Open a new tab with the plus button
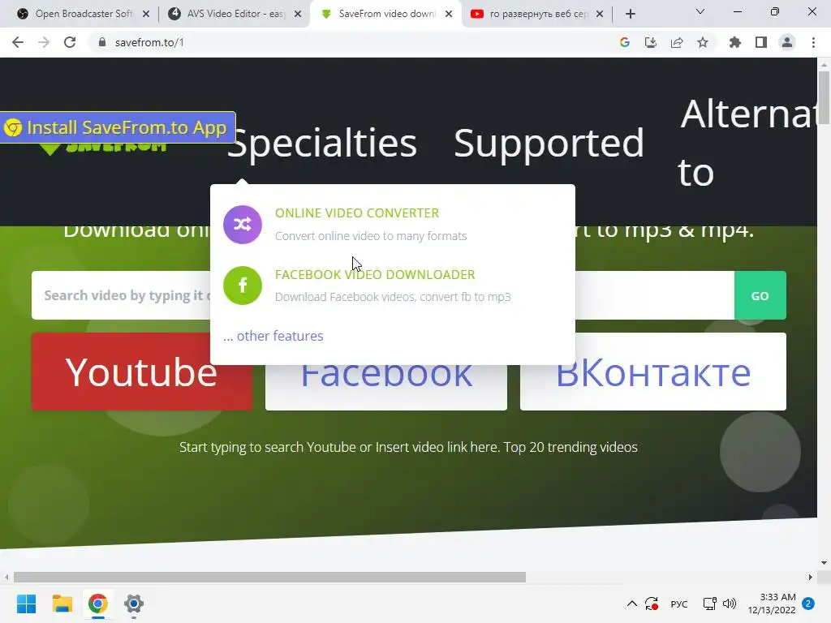Viewport: 831px width, 623px height. click(630, 14)
